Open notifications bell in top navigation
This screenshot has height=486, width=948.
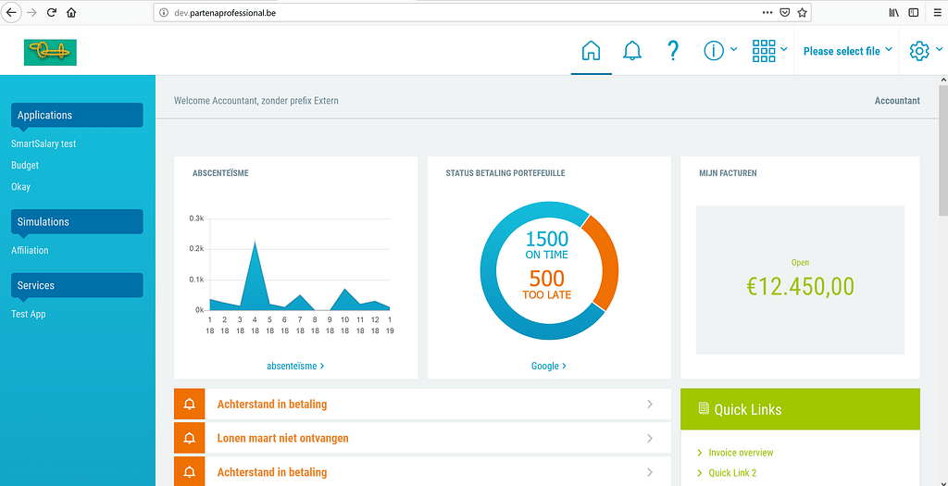pos(632,51)
